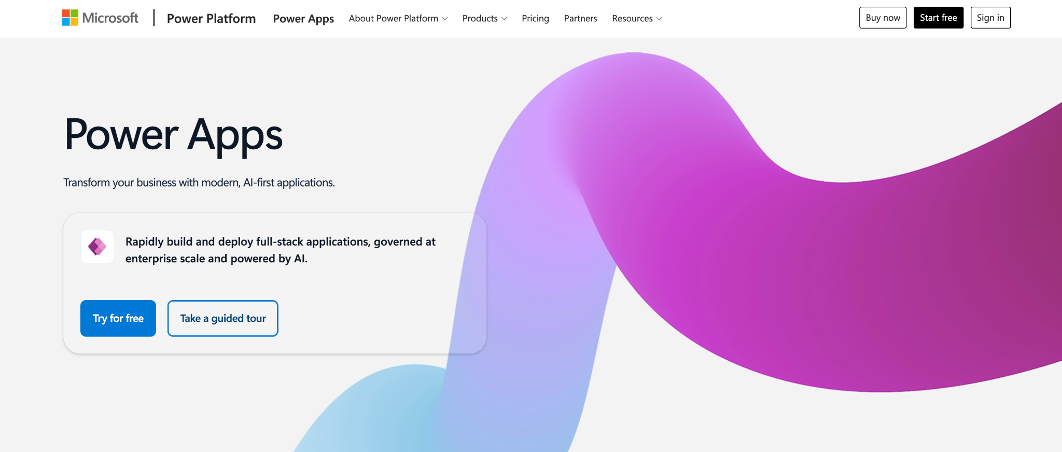
Task: Click the Sign in button
Action: pos(990,18)
